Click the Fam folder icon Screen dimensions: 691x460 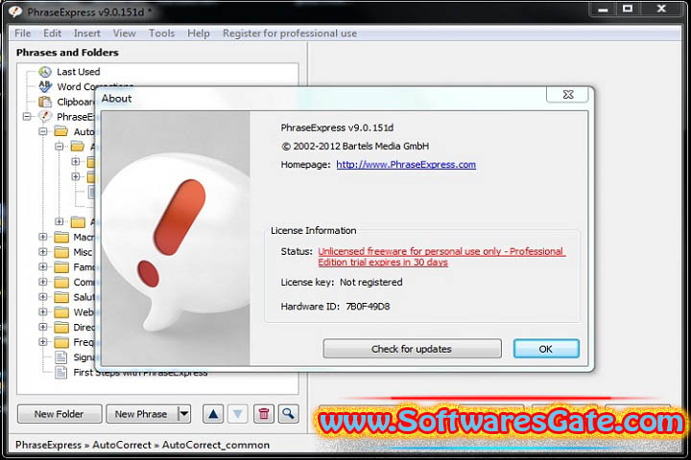[61, 267]
